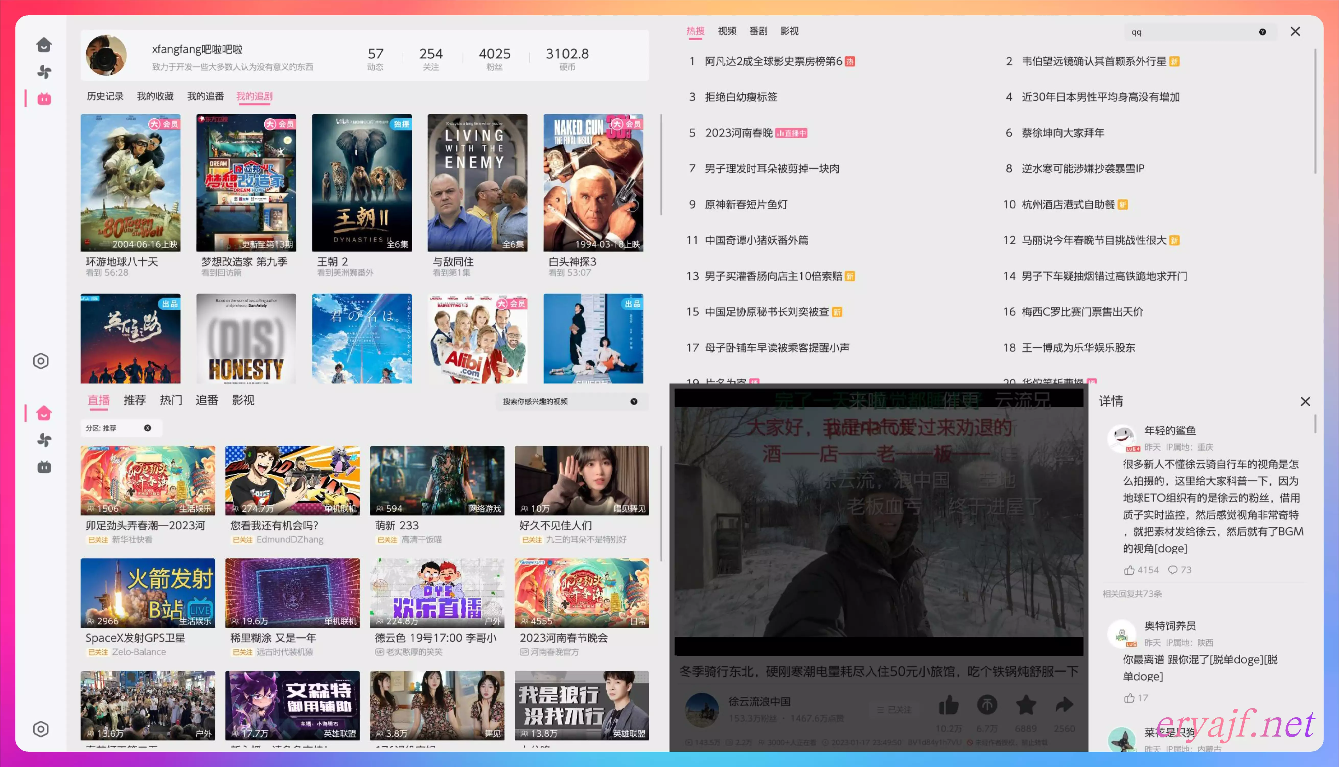Switch to 历史记录 tab
The image size is (1339, 767).
(105, 96)
